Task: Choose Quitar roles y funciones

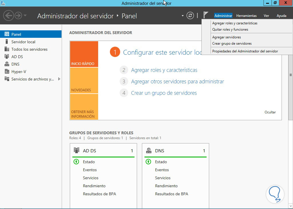Action: point(230,29)
